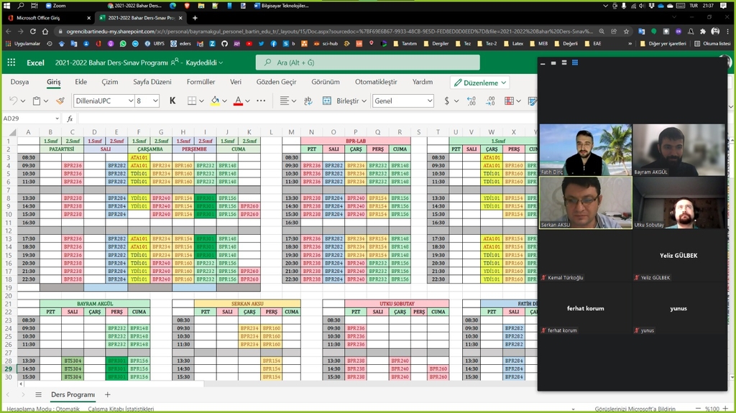Image resolution: width=736 pixels, height=413 pixels.
Task: Add a new sheet with plus icon
Action: click(x=108, y=395)
